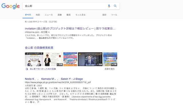This screenshot has height=106, width=183.
Task: Open the ツール options
Action: [x=114, y=15]
